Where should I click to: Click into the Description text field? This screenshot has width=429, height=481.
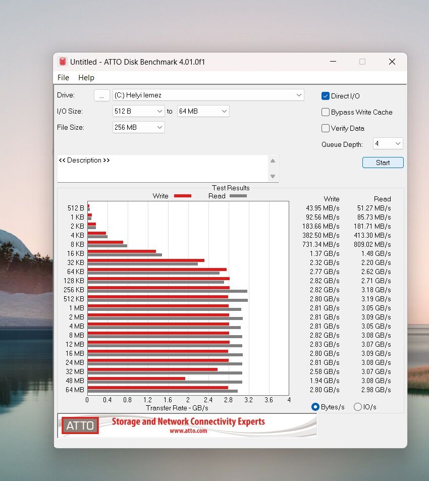point(163,169)
